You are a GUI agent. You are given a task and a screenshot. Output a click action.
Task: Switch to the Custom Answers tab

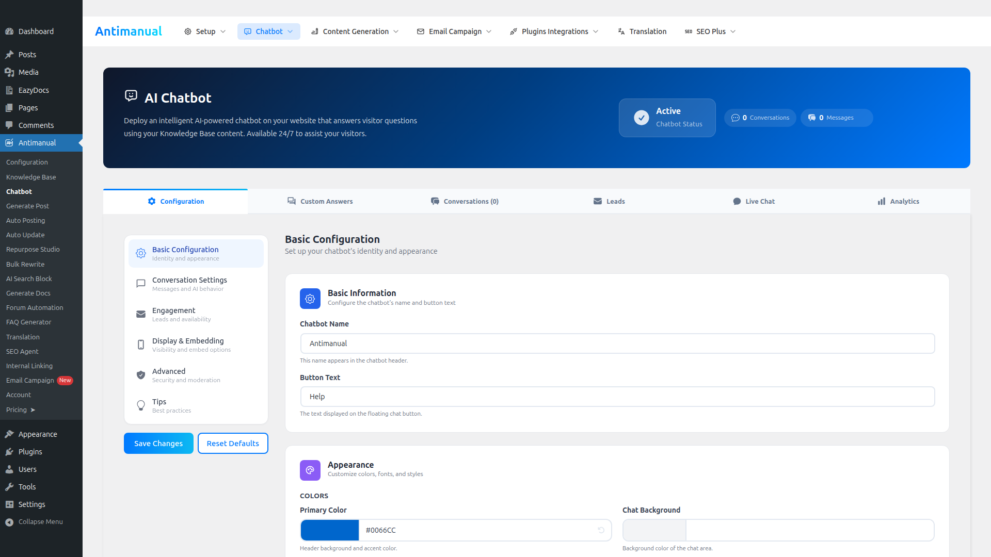click(x=319, y=201)
